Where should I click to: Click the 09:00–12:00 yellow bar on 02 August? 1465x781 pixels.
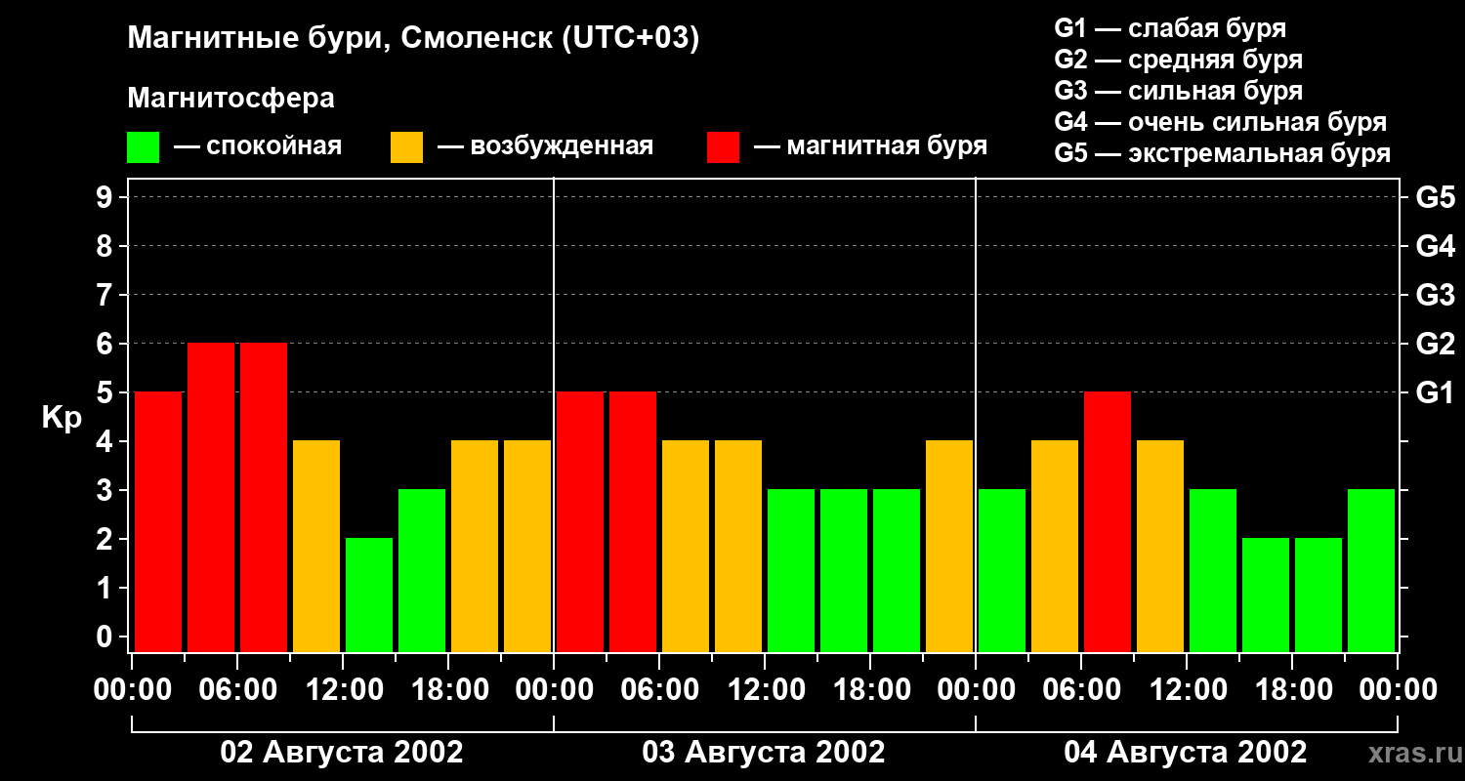click(x=316, y=546)
